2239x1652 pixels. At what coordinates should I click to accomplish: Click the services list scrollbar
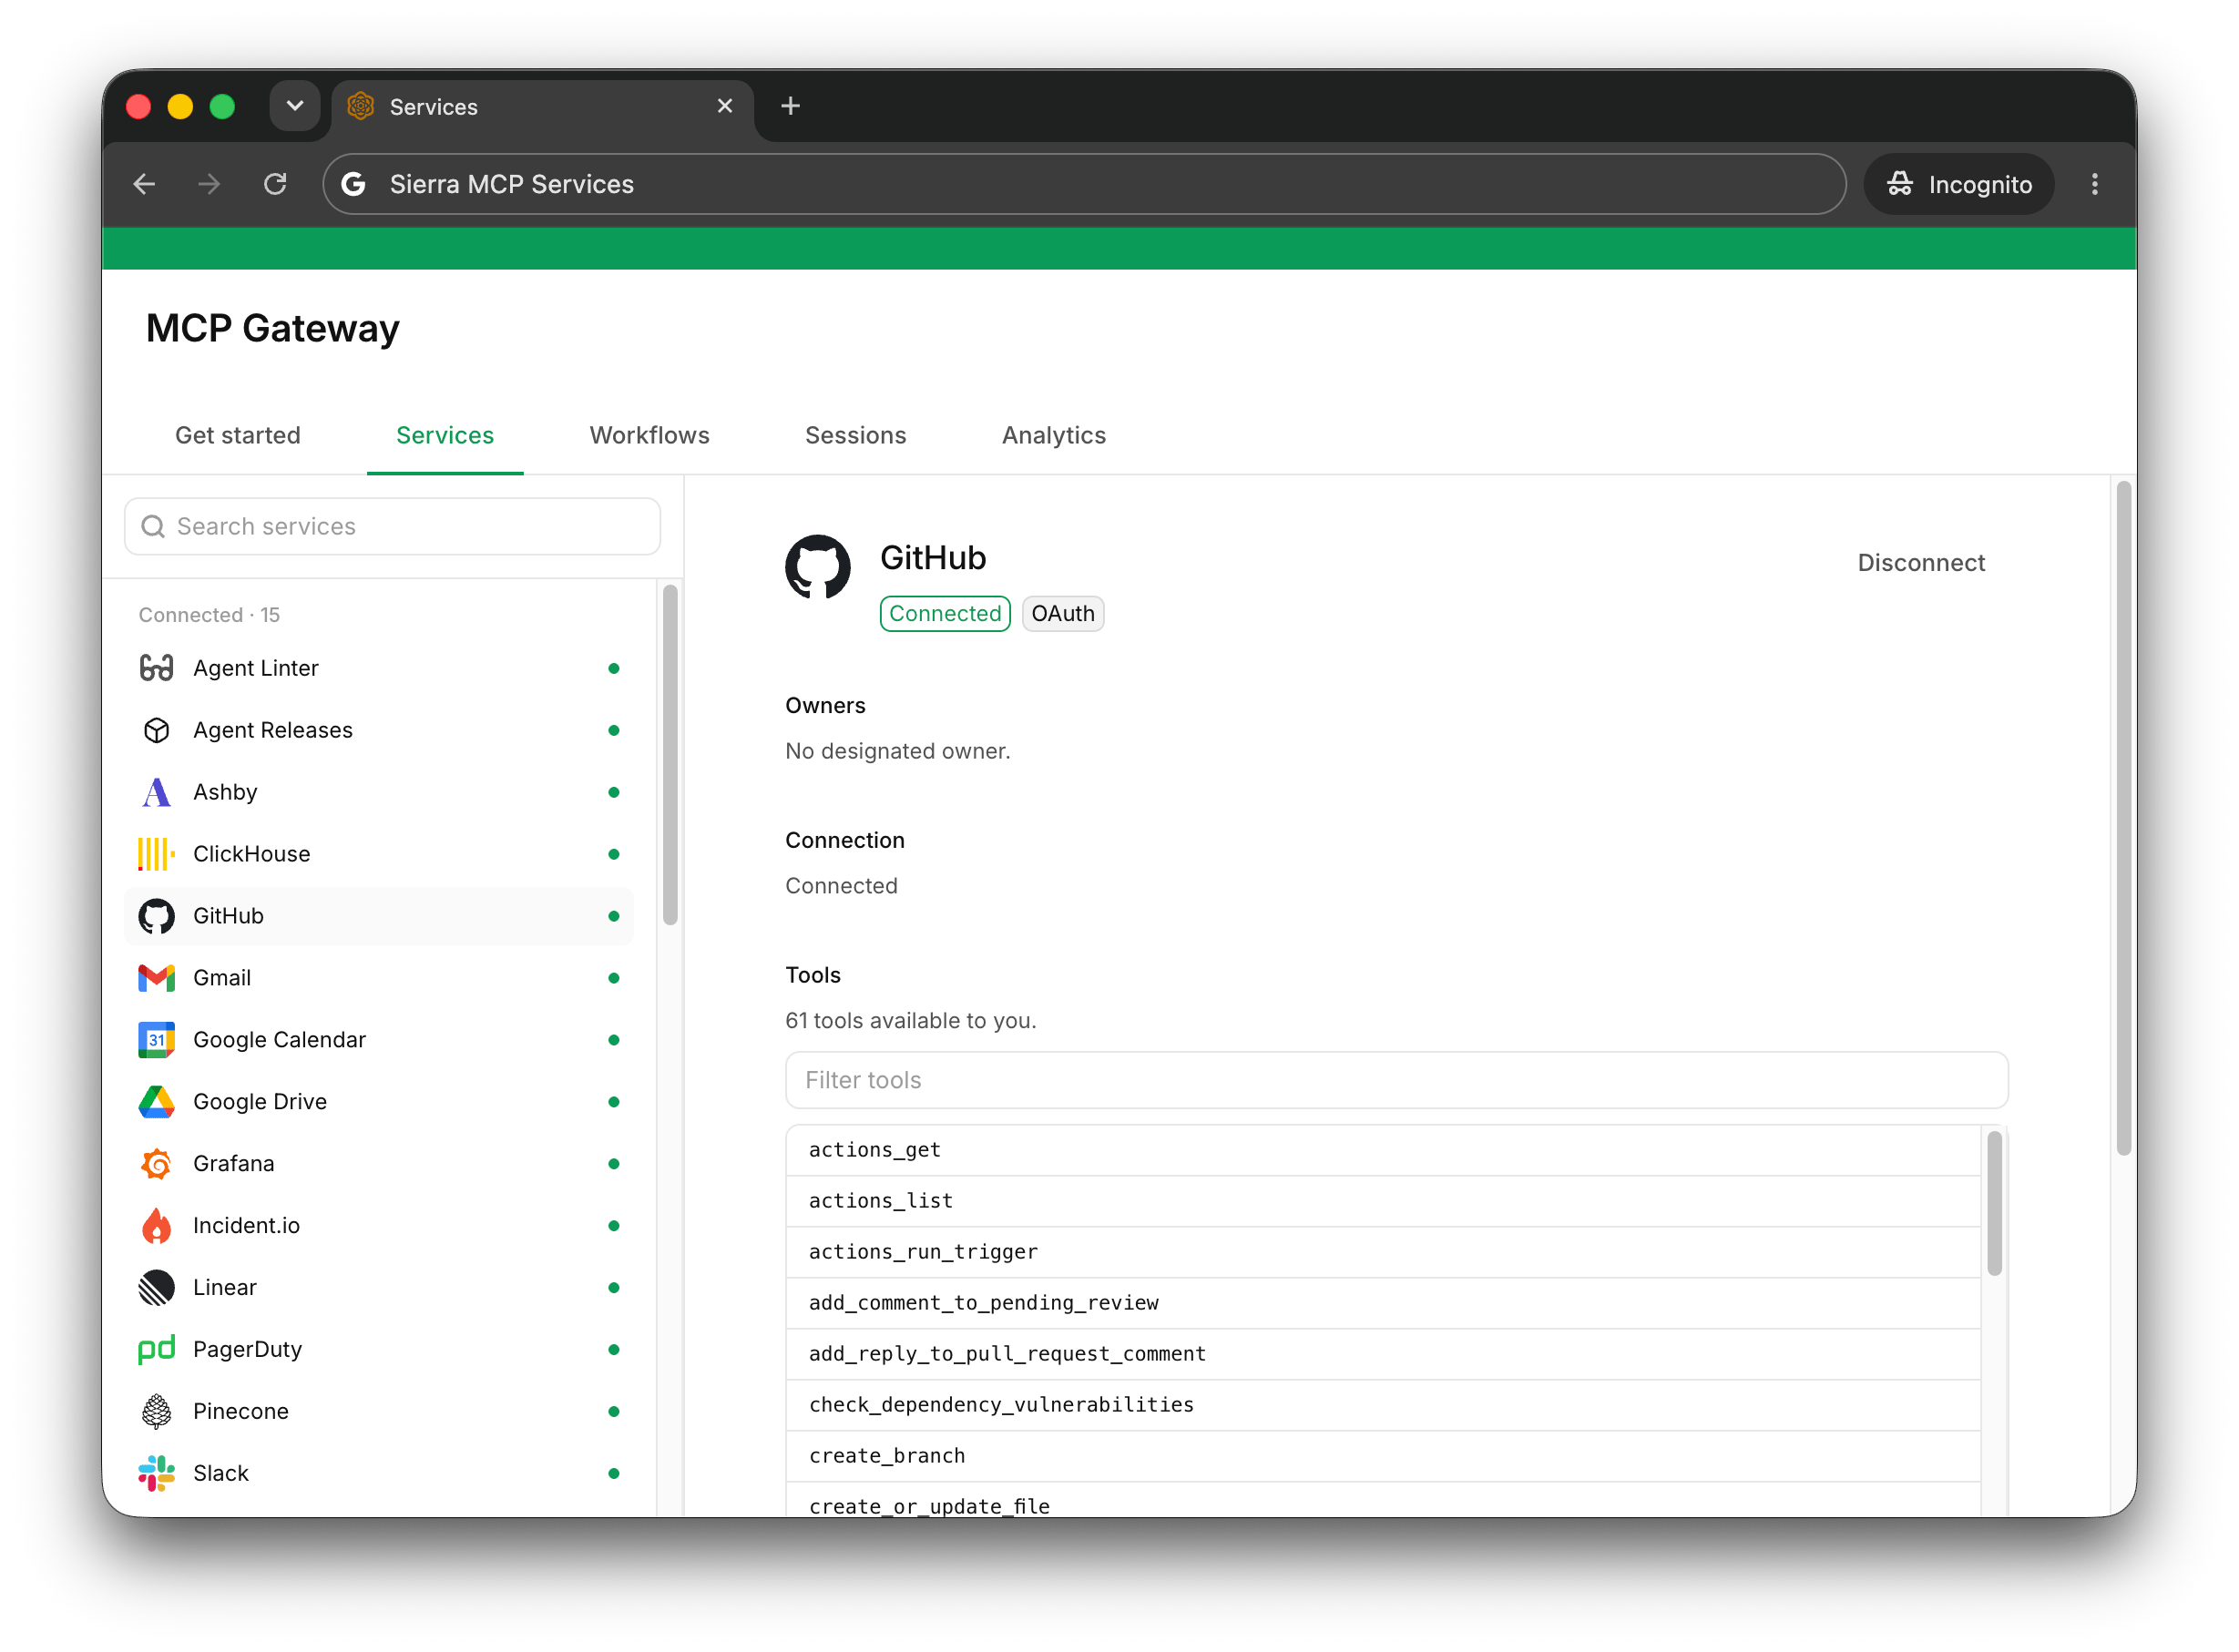point(670,756)
